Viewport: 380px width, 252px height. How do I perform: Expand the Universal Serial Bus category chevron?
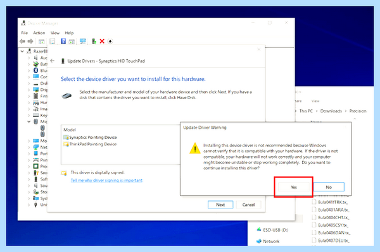point(29,205)
